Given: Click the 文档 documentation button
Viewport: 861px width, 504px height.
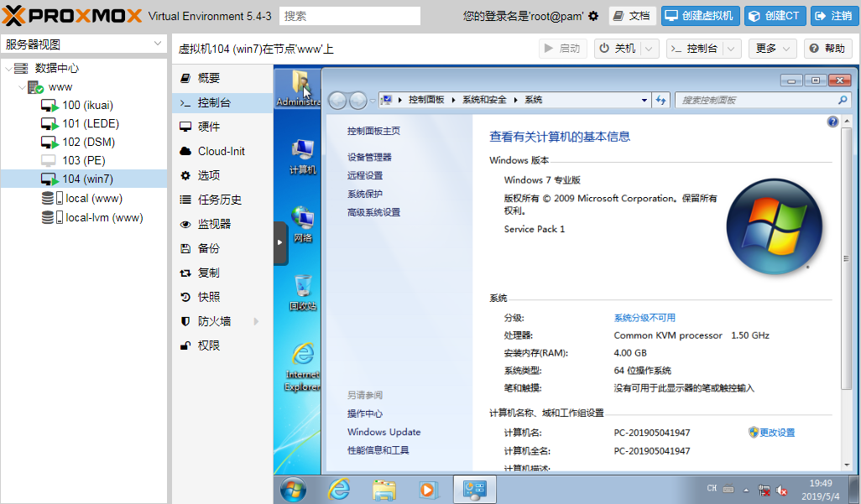Looking at the screenshot, I should 632,16.
